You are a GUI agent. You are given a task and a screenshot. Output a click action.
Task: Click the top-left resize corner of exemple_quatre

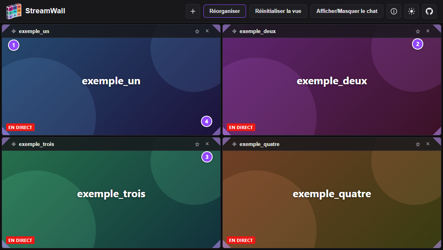tap(226, 140)
